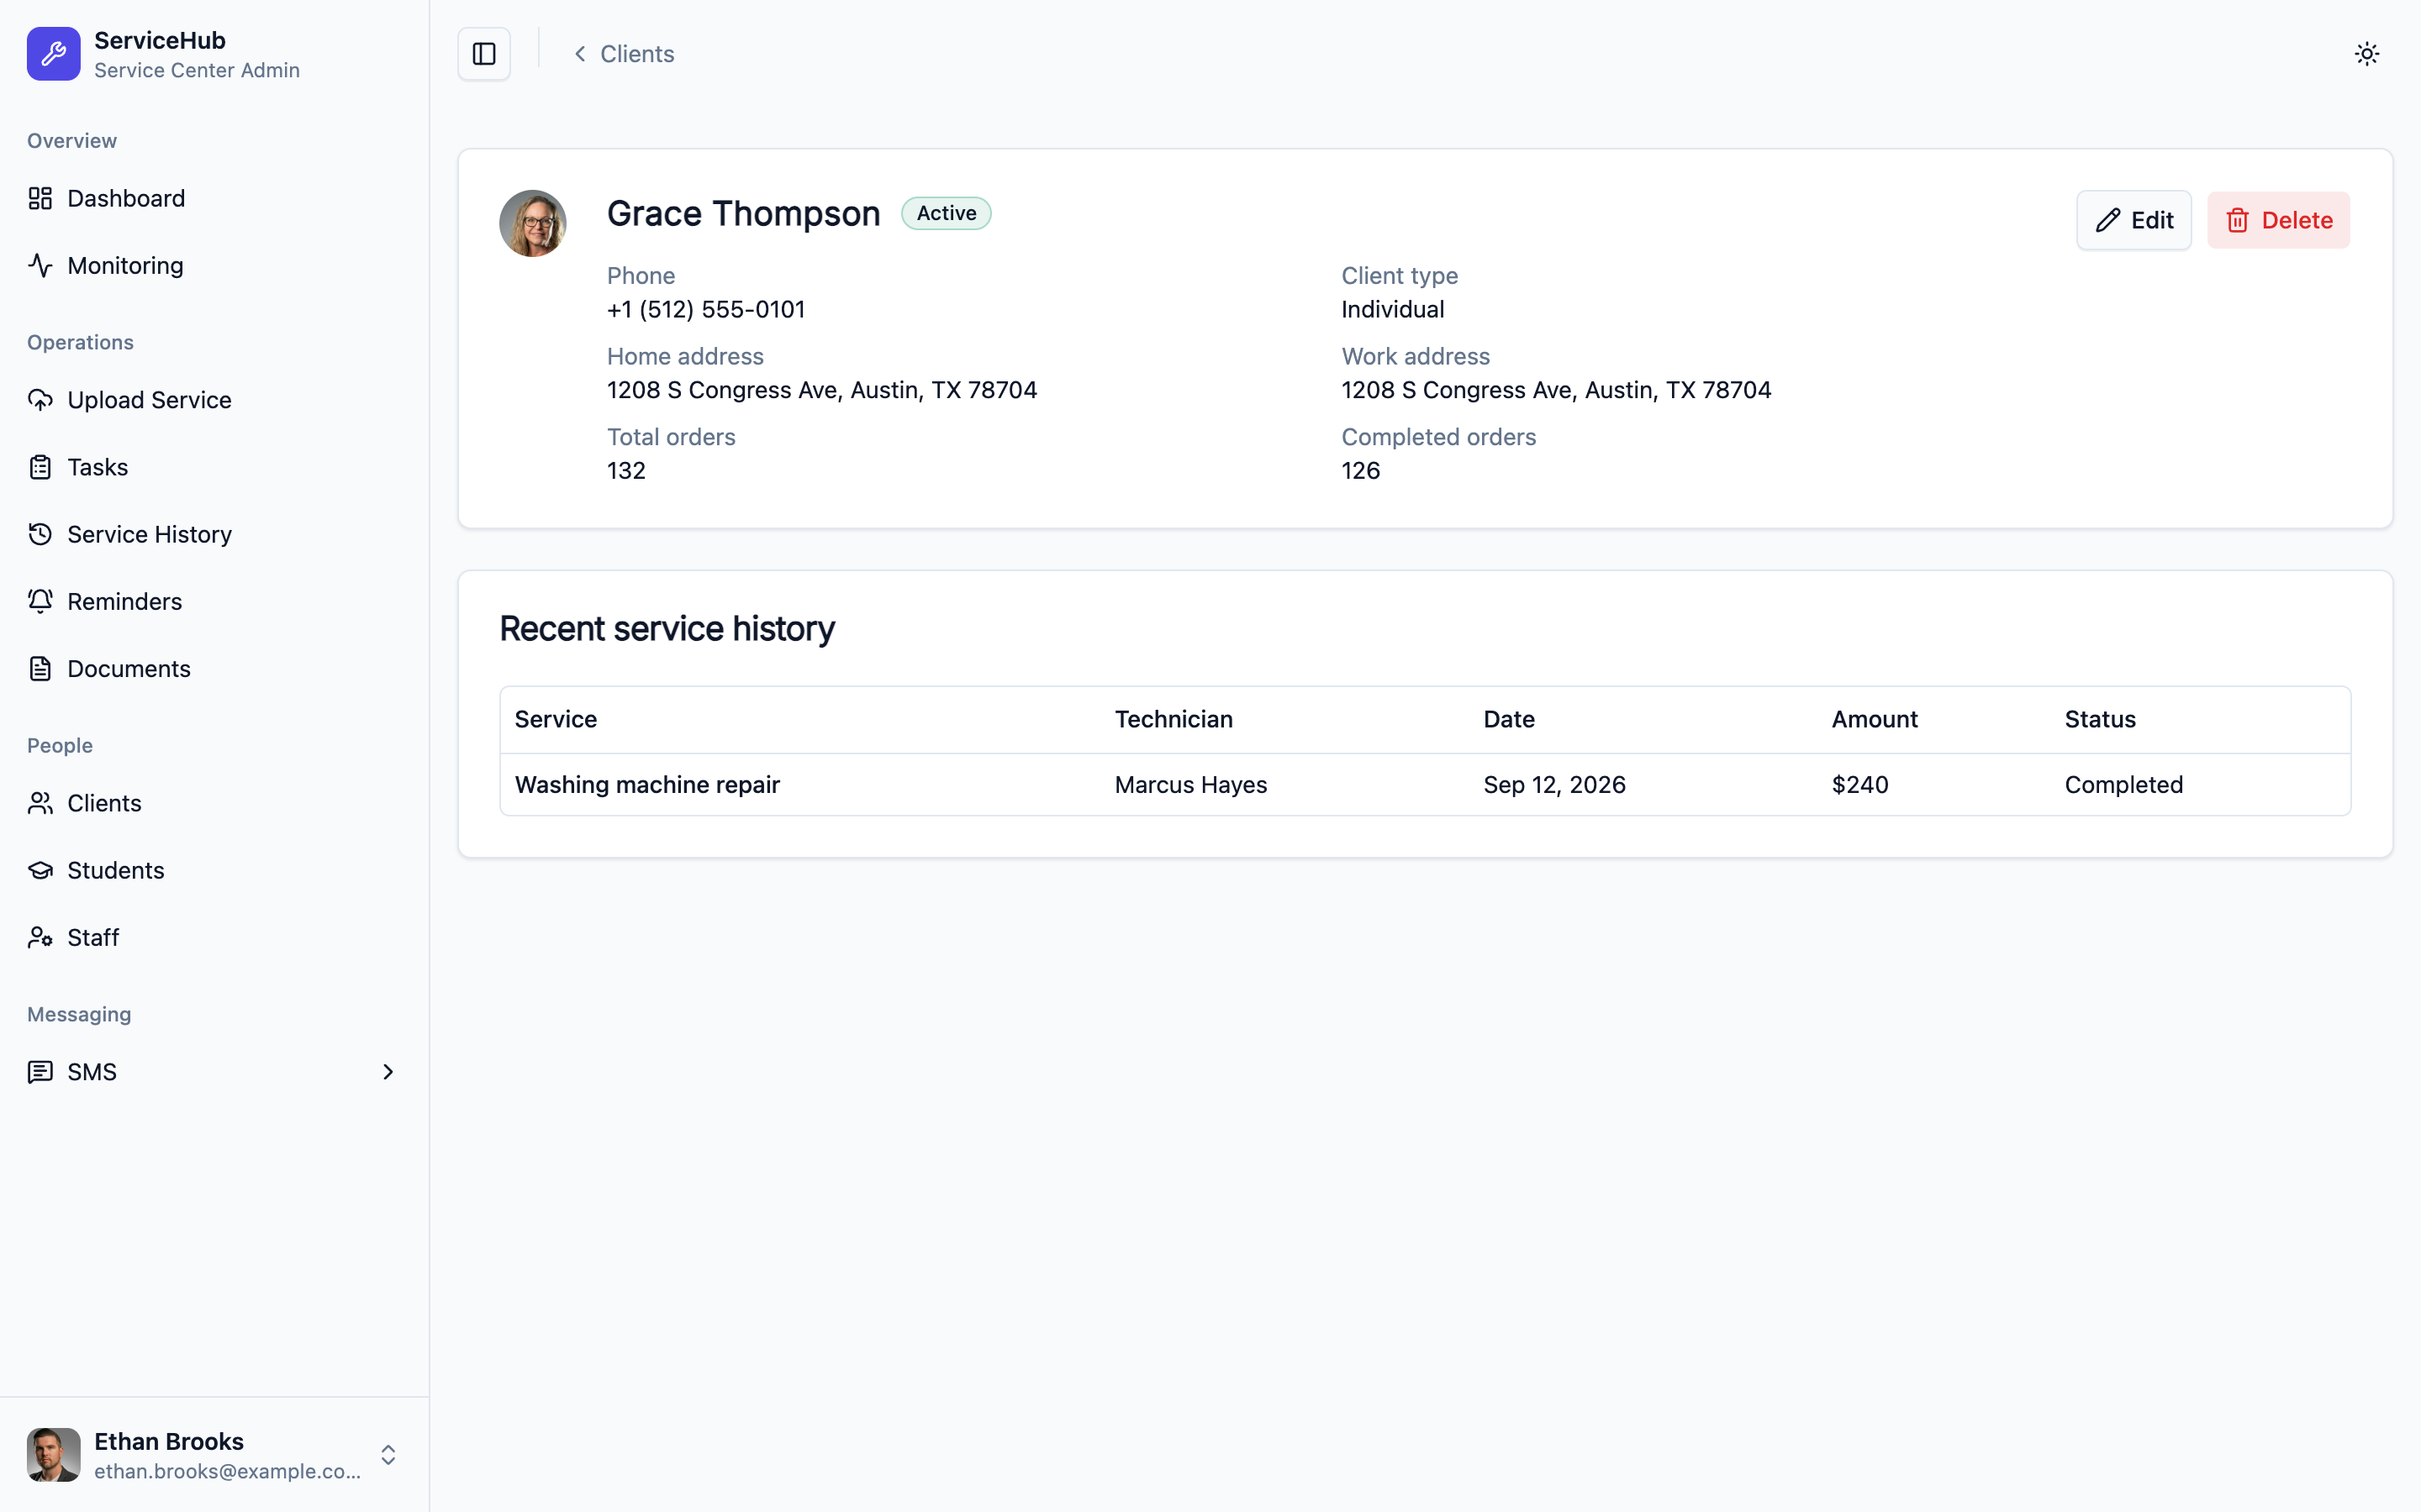This screenshot has width=2421, height=1512.
Task: Open the Tasks clipboard item
Action: (x=214, y=467)
